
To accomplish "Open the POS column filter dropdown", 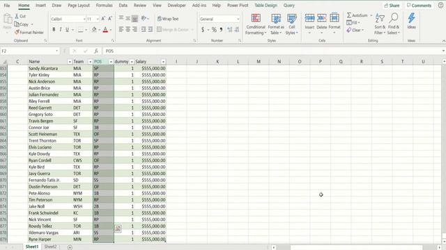I will [111, 62].
